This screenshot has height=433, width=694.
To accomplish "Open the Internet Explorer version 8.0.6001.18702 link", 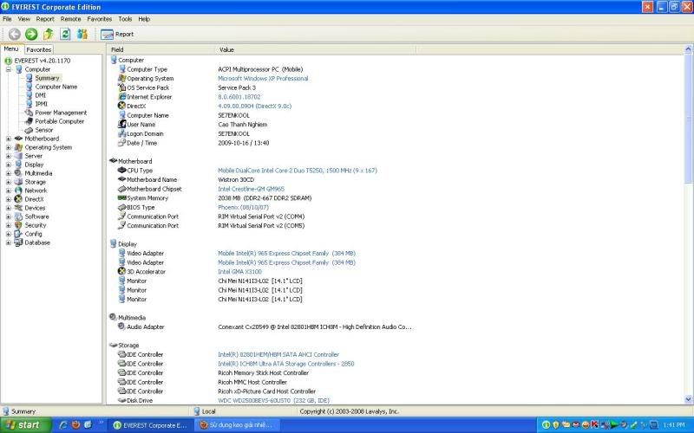I will coord(239,97).
